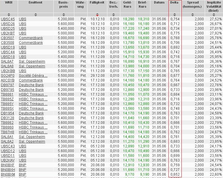Select implied volatility value 27,92%
223x178 pixels.
[x=216, y=33]
